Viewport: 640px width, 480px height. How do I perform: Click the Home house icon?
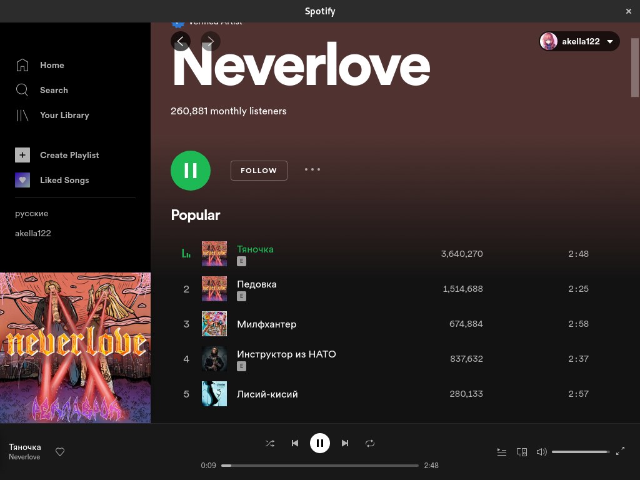[22, 65]
